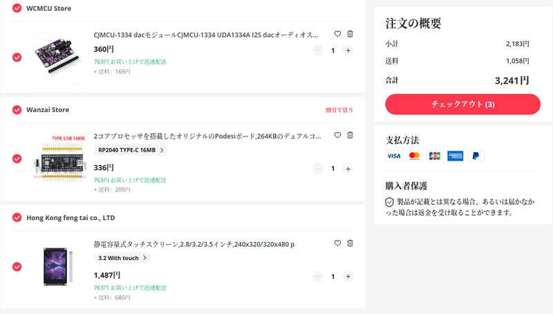Increase quantity of the 336円 RP2040 board
553x314 pixels.
coord(348,169)
